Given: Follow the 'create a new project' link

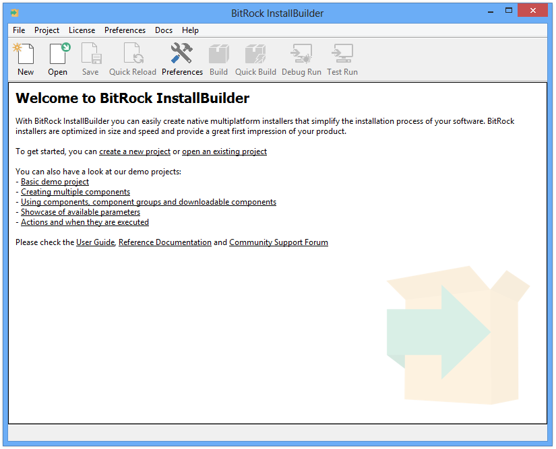Looking at the screenshot, I should (135, 151).
